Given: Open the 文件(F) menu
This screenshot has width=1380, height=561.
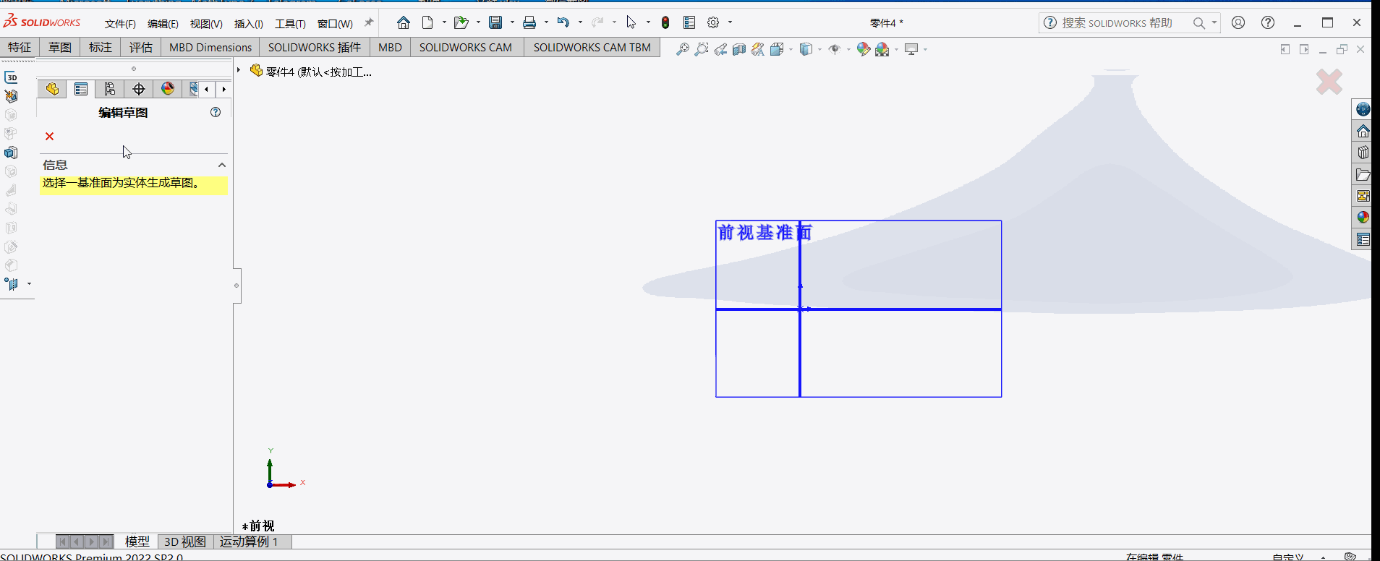Looking at the screenshot, I should tap(120, 24).
